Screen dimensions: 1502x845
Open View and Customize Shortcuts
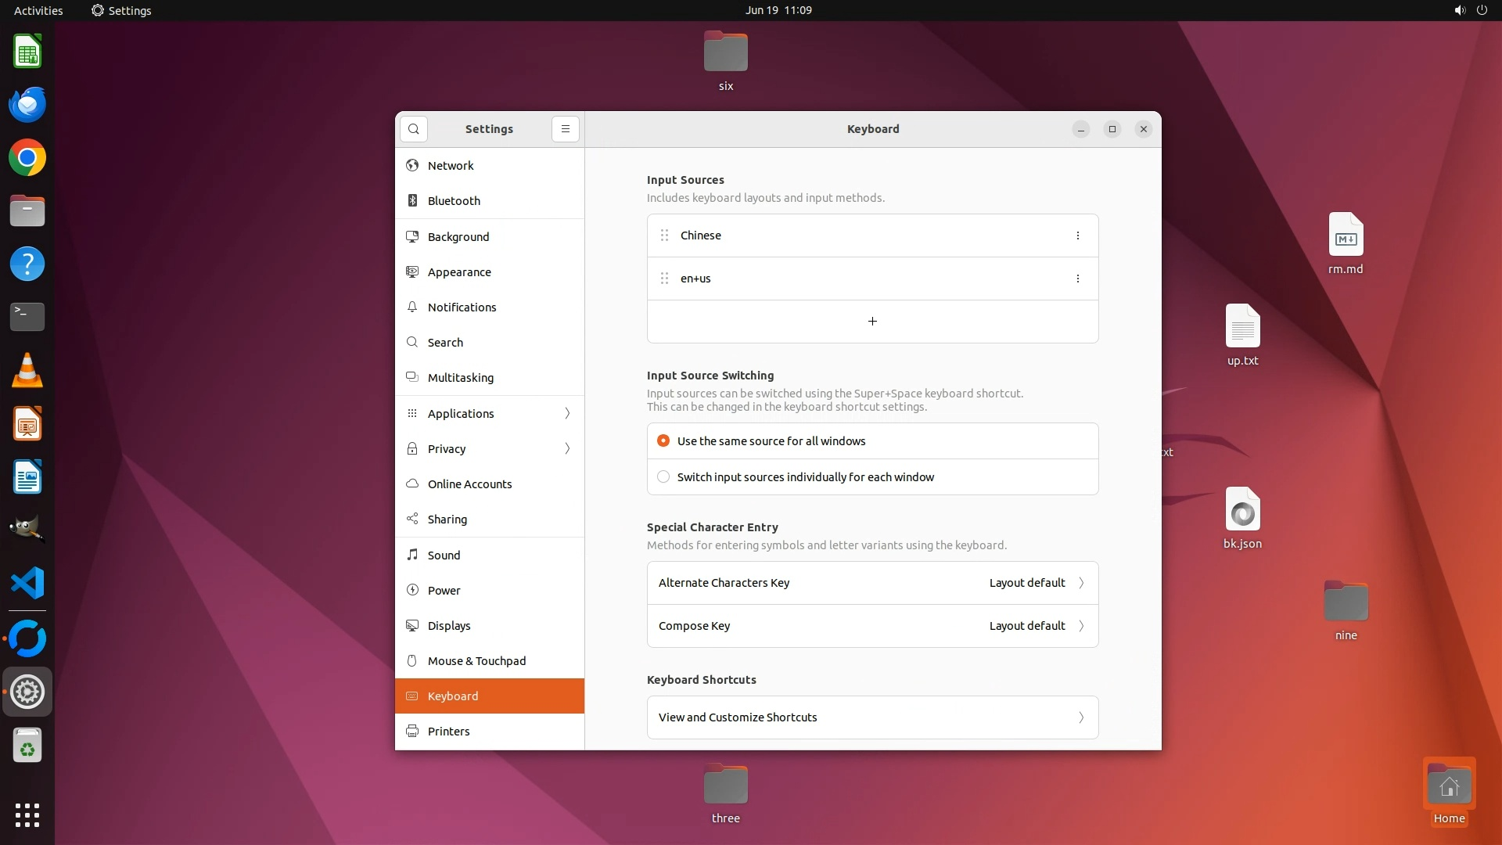coord(872,717)
